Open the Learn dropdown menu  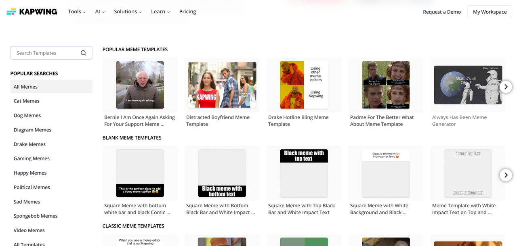[160, 12]
